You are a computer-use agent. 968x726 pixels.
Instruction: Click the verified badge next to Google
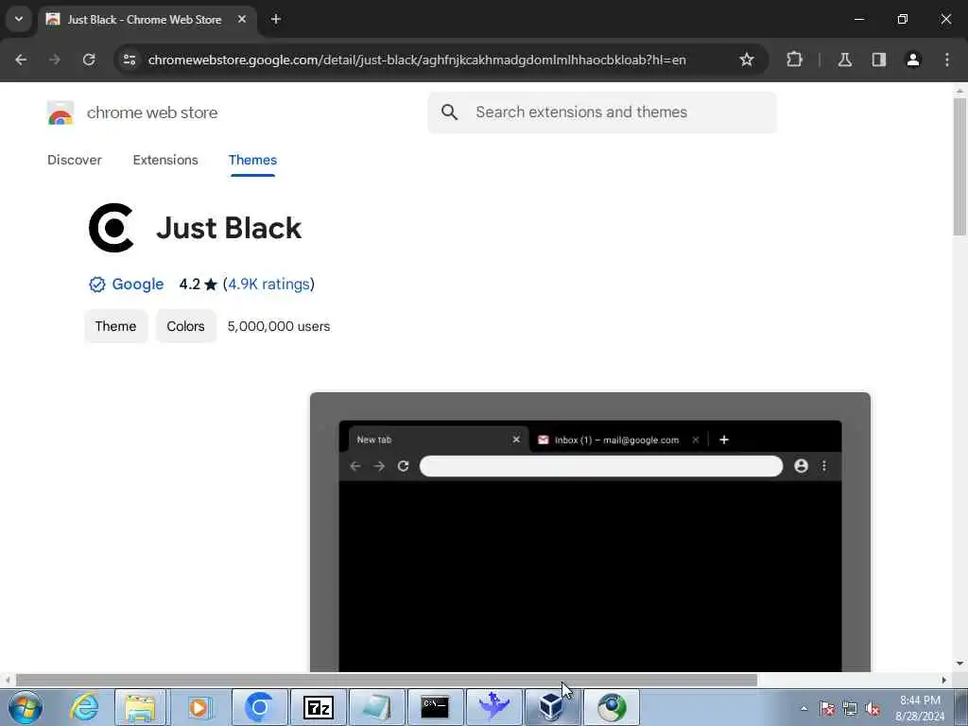(97, 285)
